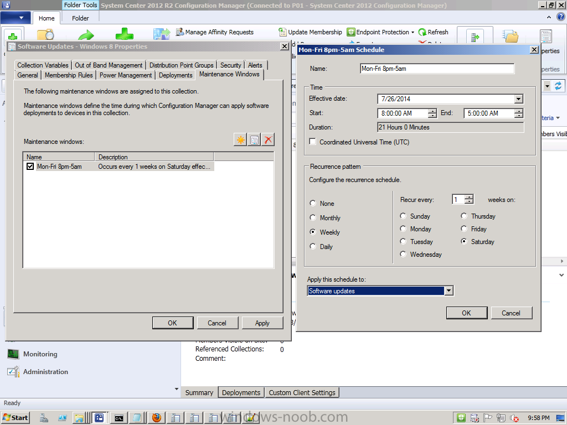The image size is (567, 425).
Task: Click the schedule Name input field
Action: coord(437,69)
